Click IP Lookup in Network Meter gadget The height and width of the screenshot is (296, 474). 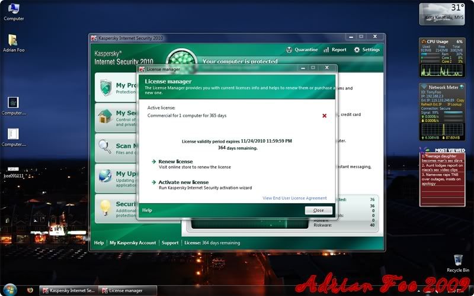(x=454, y=104)
